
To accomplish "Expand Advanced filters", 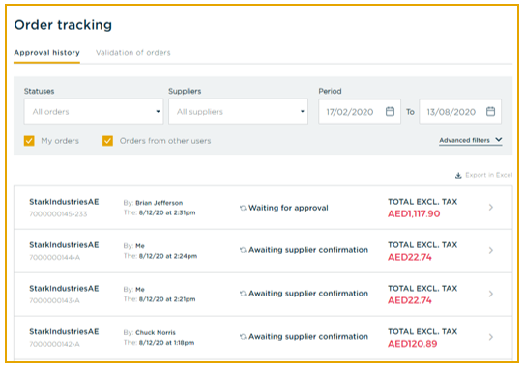I will tap(471, 140).
